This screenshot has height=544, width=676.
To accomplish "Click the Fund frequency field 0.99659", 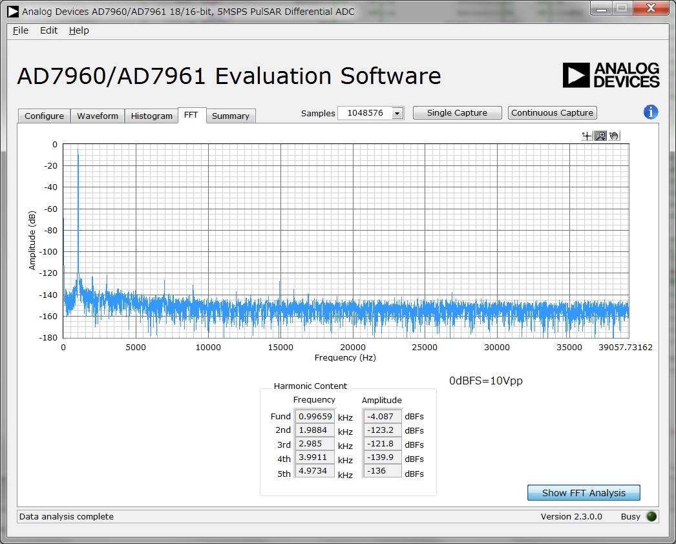I will (x=315, y=417).
